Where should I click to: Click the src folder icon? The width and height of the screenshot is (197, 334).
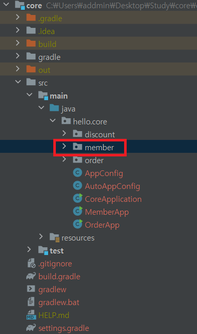coord(31,82)
